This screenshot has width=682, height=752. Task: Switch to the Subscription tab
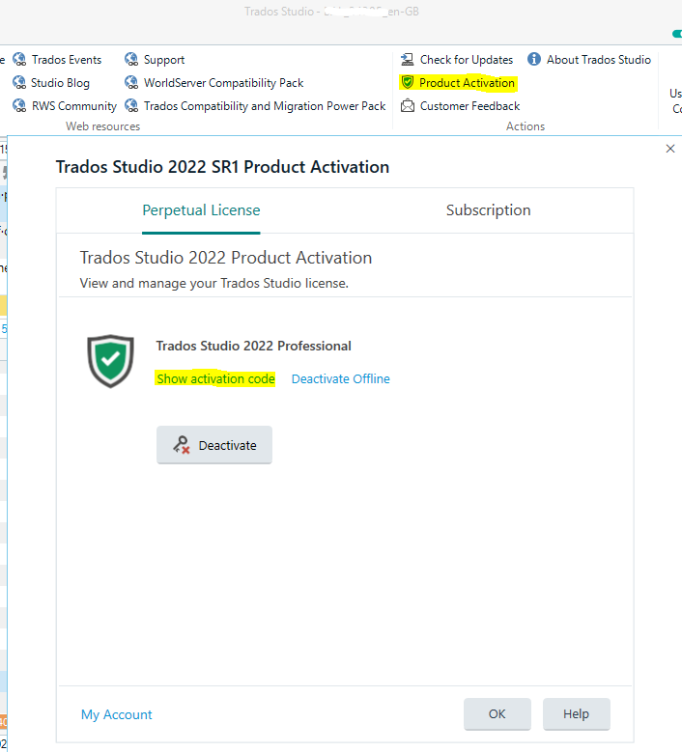[488, 210]
